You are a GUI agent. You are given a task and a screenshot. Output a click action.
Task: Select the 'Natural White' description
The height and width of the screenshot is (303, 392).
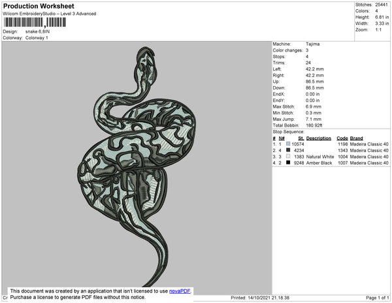[x=320, y=157]
